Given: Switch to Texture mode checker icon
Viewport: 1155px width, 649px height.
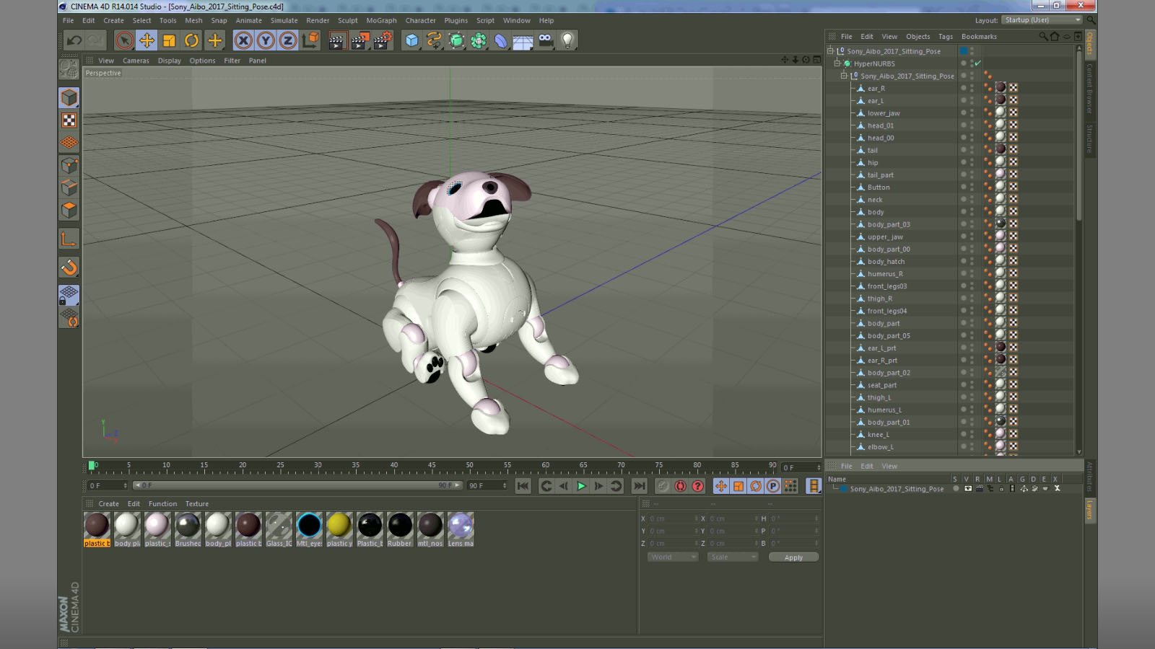Looking at the screenshot, I should [x=69, y=120].
